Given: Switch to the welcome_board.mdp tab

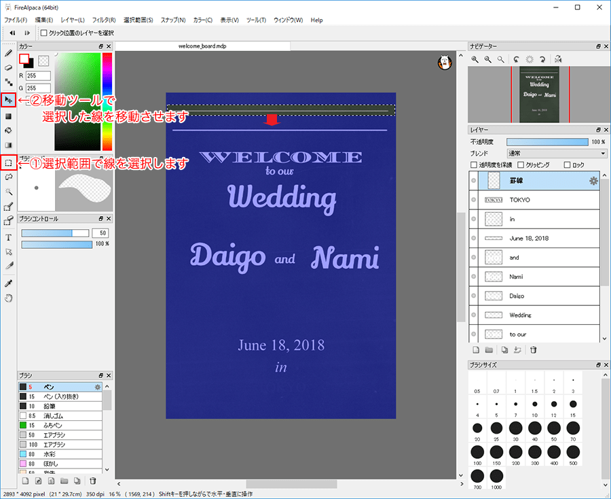Looking at the screenshot, I should click(202, 46).
